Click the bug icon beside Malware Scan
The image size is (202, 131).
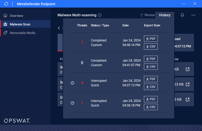click(x=5, y=24)
